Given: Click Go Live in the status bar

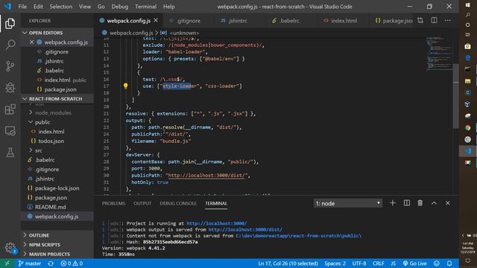Looking at the screenshot, I should (x=414, y=264).
